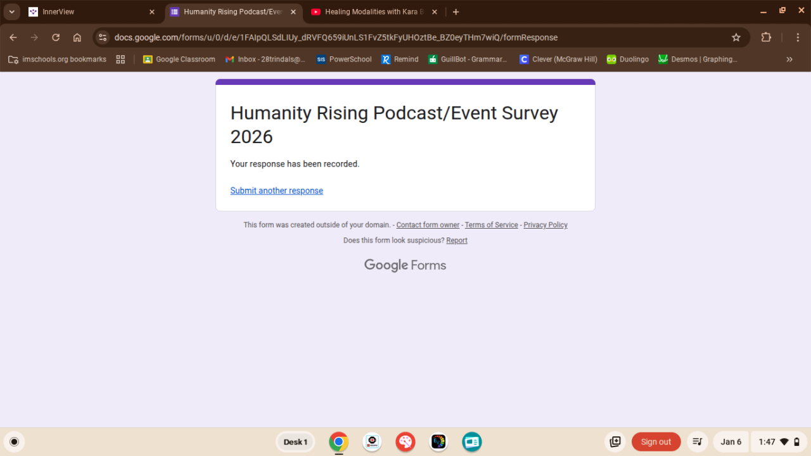The image size is (811, 456).
Task: Minimize the Chrome window
Action: coord(765,11)
